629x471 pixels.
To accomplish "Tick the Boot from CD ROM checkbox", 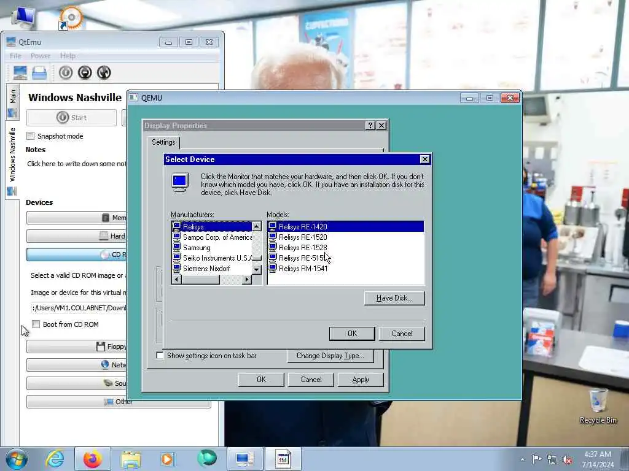I will tap(36, 324).
